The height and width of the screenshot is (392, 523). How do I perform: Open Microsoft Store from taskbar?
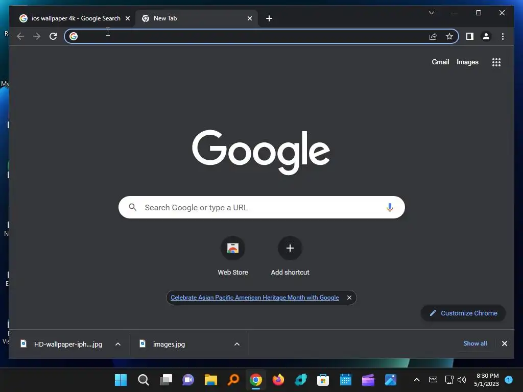tap(323, 380)
